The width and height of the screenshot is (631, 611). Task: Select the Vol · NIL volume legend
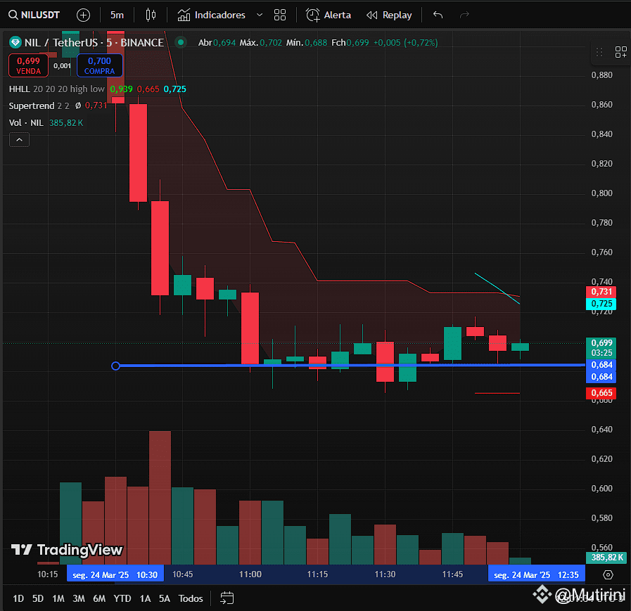tap(26, 122)
